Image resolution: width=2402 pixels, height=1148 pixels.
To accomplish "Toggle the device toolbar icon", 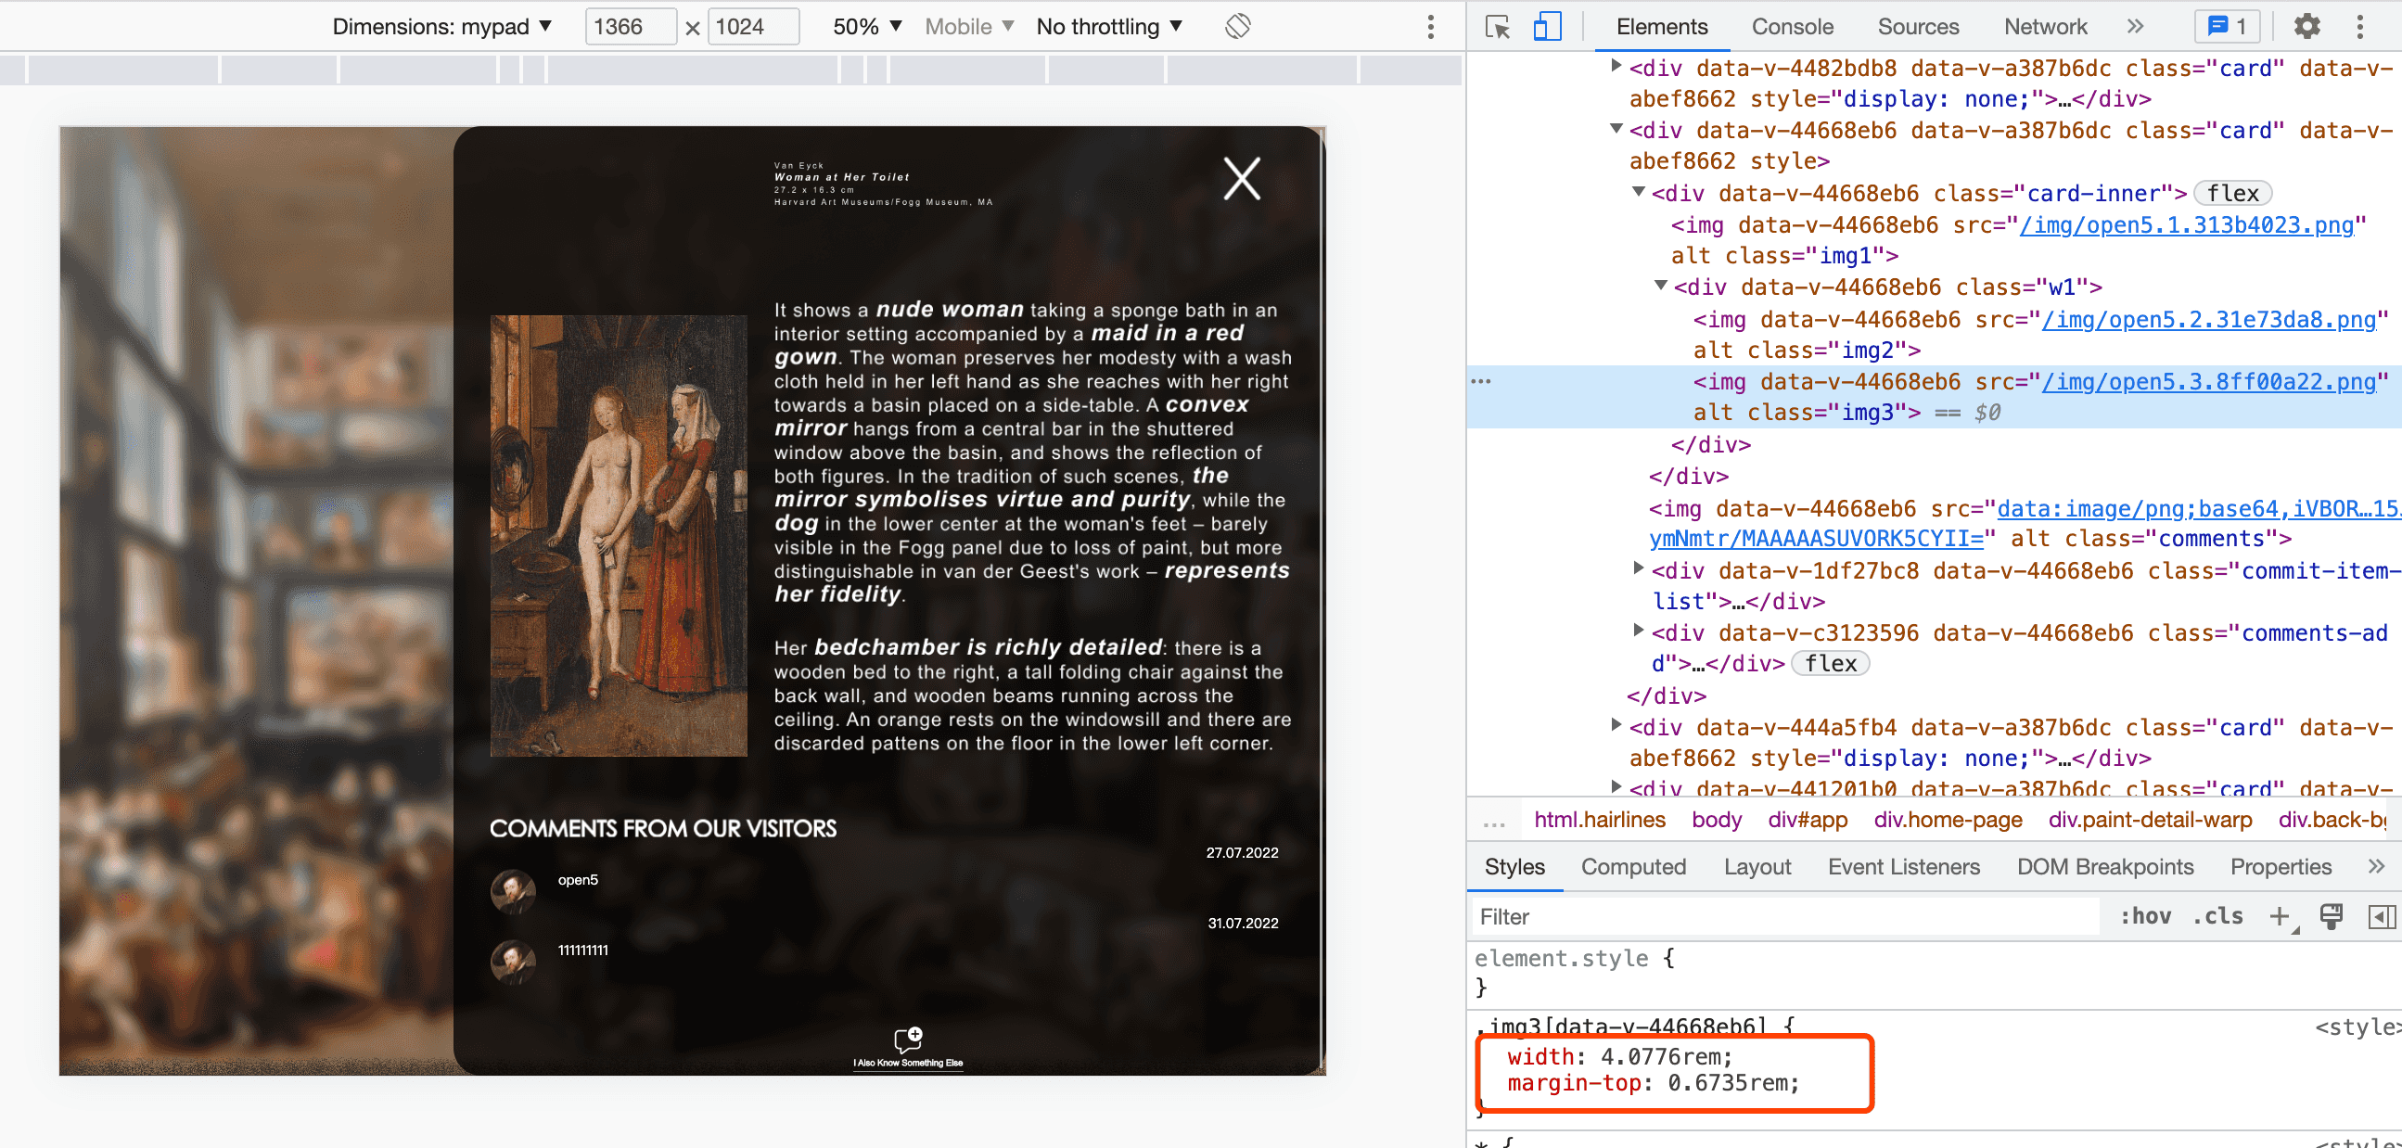I will point(1547,26).
